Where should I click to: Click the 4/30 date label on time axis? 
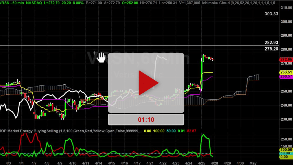pos(240,163)
